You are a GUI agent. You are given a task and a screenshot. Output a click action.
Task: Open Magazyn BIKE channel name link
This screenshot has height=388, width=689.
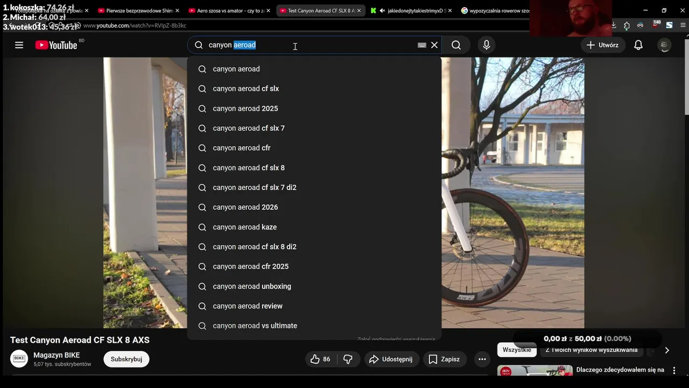coord(57,355)
